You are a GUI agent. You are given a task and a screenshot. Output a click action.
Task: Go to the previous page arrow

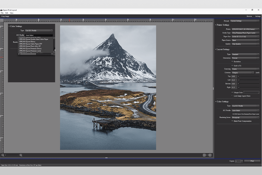[204, 155]
